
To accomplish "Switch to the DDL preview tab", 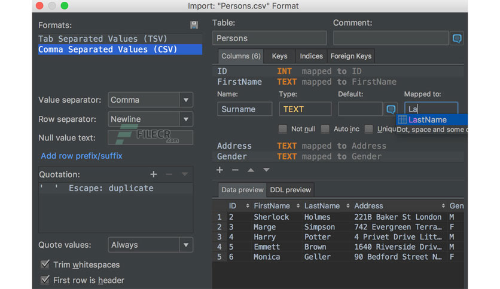I will pyautogui.click(x=290, y=190).
